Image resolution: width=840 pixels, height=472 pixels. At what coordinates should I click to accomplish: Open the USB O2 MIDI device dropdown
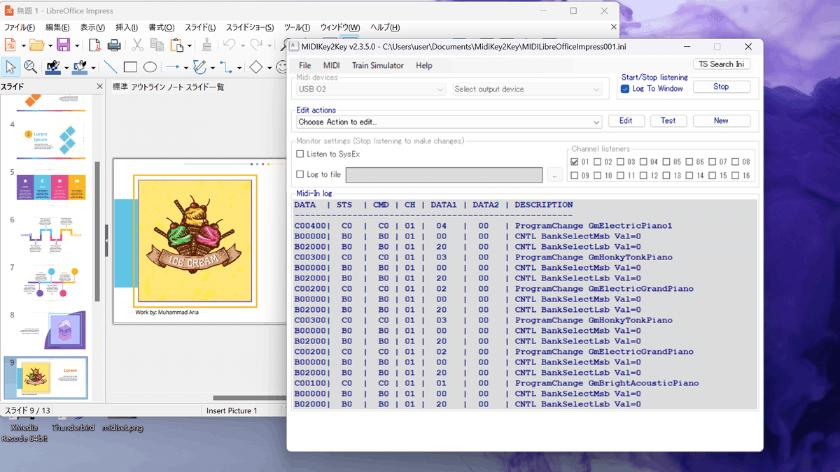coord(371,90)
